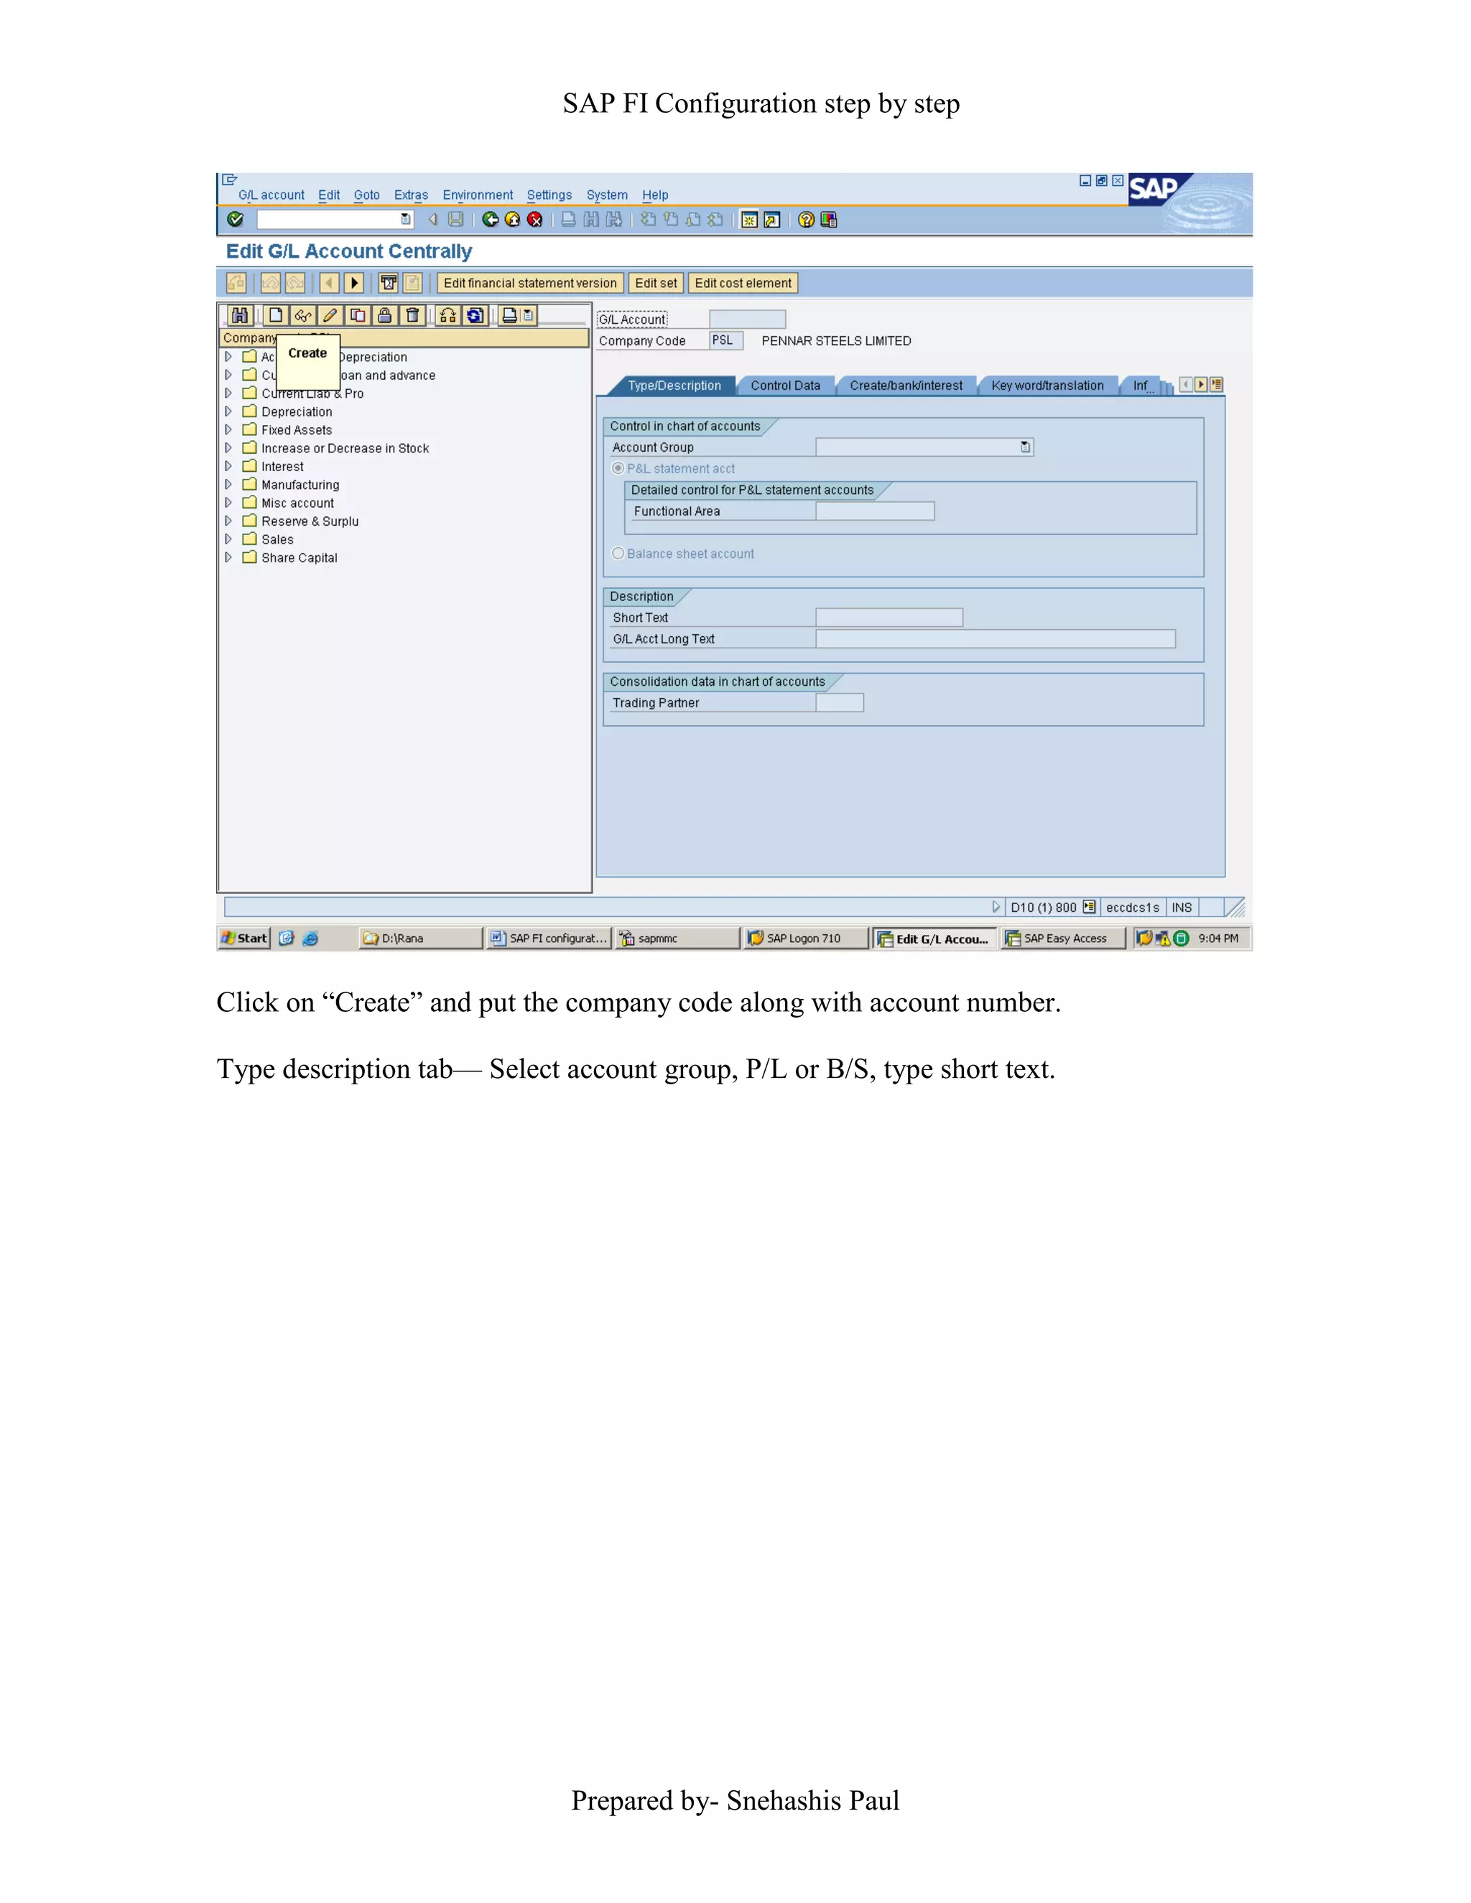Open the Extras menu
Viewport: 1471px width, 1903px height.
click(x=410, y=195)
